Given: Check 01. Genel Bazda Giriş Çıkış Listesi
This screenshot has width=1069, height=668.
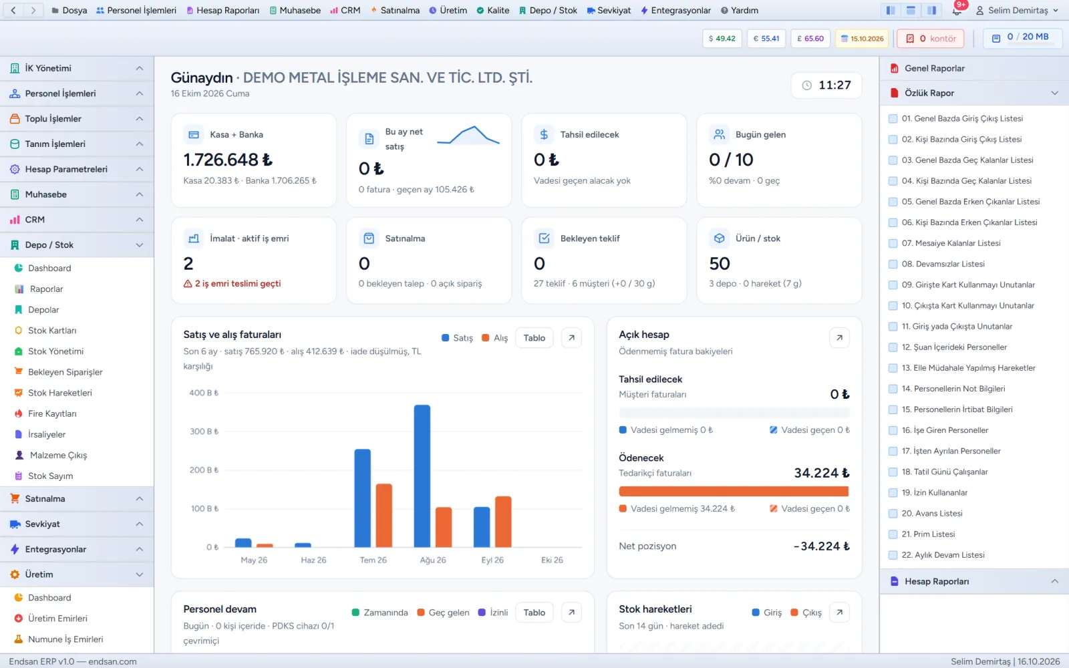Looking at the screenshot, I should point(893,118).
